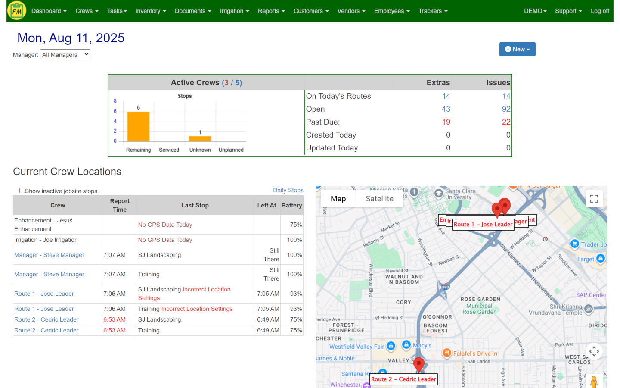
Task: Open the Irrigation menu
Action: 234,11
